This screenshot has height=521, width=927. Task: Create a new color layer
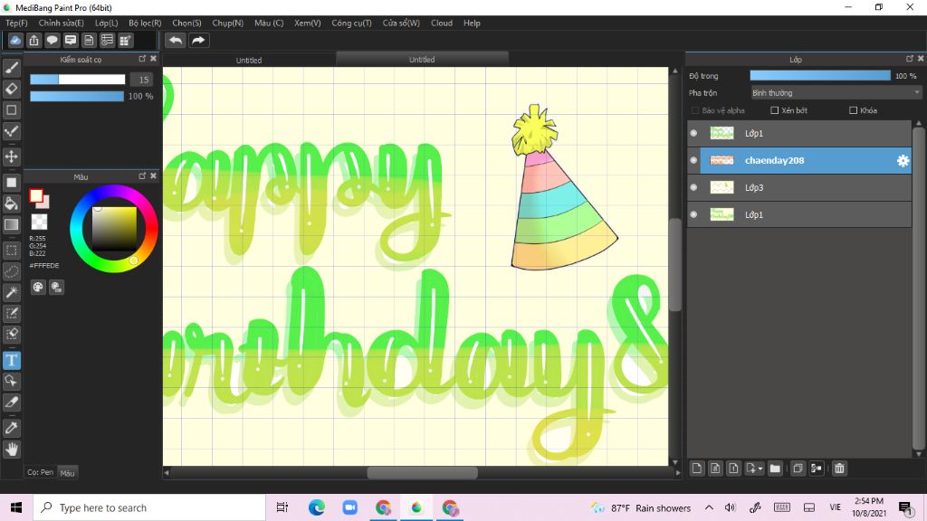(697, 469)
